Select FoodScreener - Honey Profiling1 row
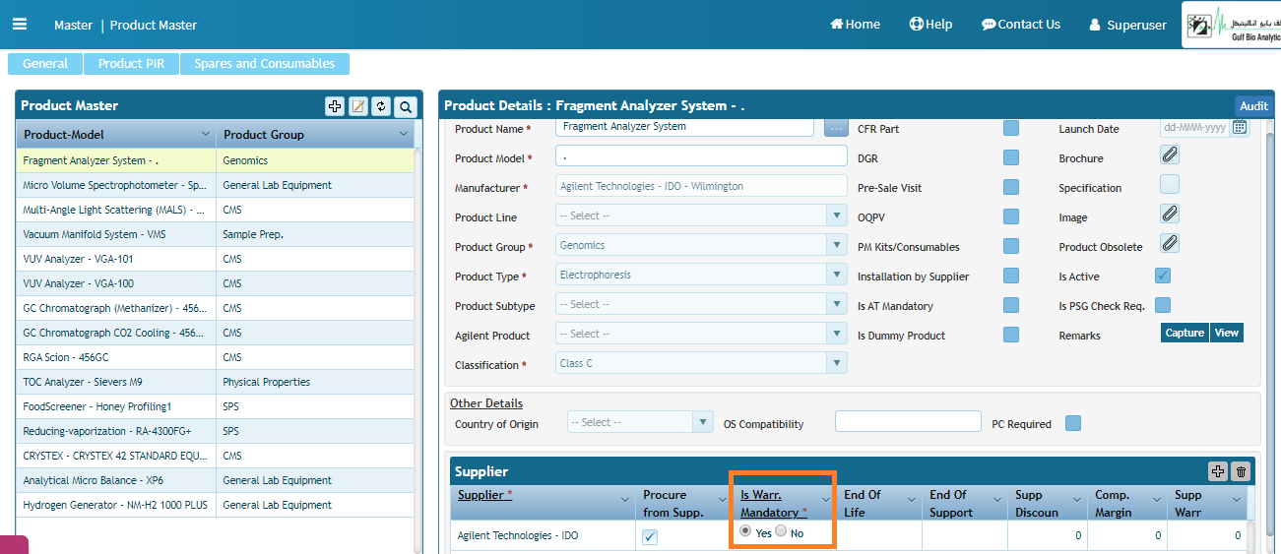1281x554 pixels. pyautogui.click(x=216, y=406)
